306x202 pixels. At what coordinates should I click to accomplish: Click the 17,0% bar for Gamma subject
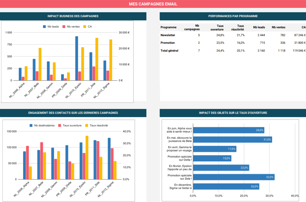(x=215, y=149)
